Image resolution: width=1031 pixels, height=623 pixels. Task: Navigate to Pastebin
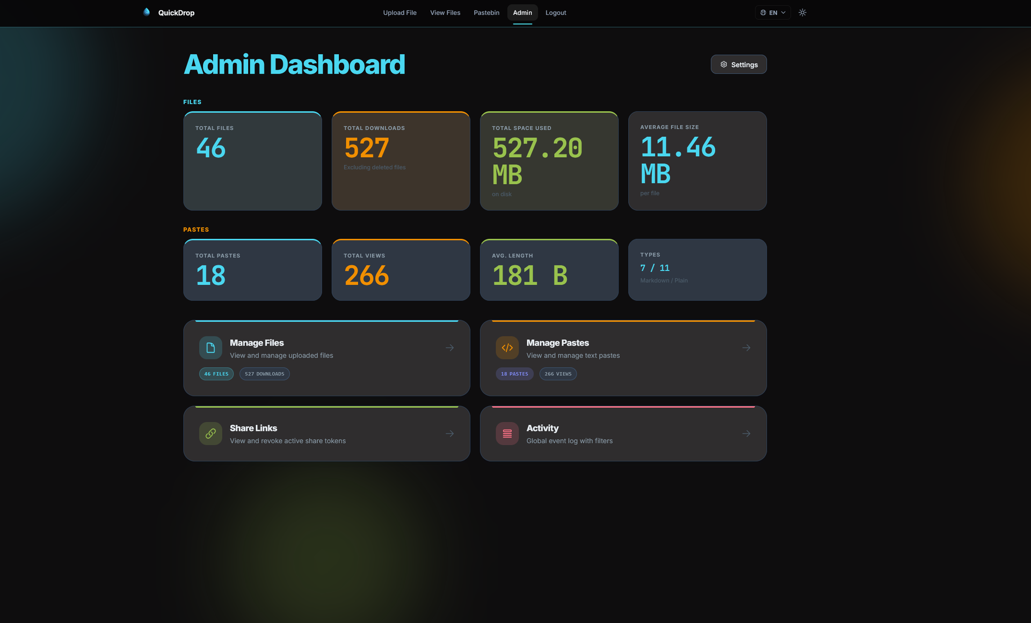pos(487,12)
